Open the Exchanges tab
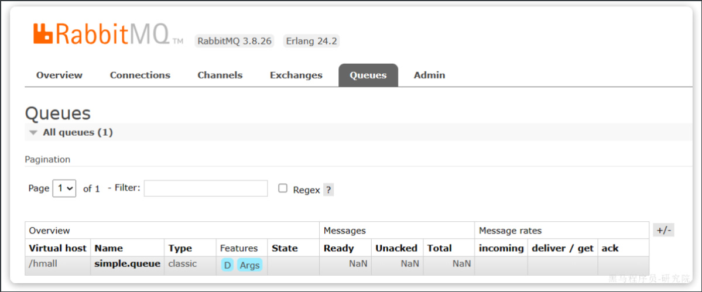 [x=296, y=75]
